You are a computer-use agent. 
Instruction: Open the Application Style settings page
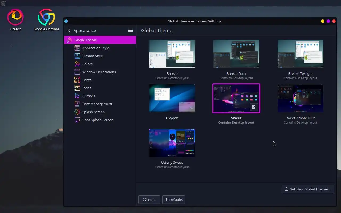pos(100,48)
